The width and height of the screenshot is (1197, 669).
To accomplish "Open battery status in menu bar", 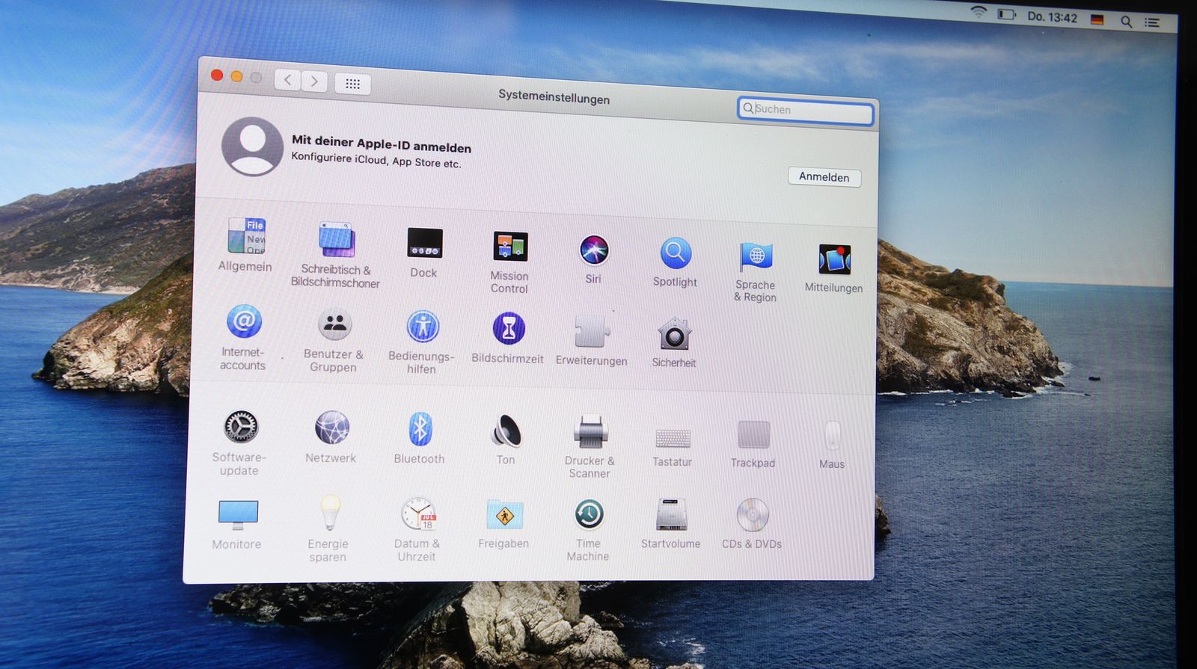I will pyautogui.click(x=1006, y=14).
